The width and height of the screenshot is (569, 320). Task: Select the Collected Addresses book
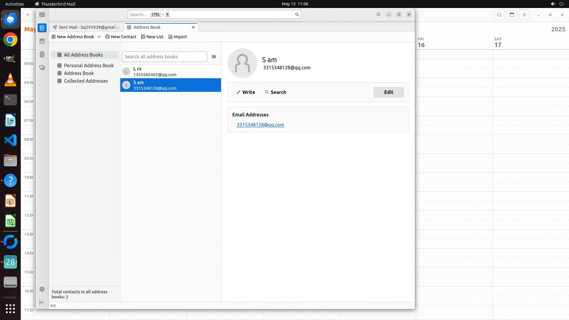(86, 81)
